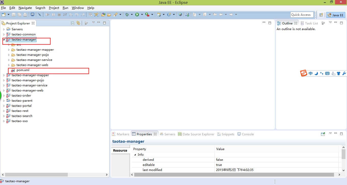
Task: Click the New wizard toolbar icon
Action: [4, 15]
